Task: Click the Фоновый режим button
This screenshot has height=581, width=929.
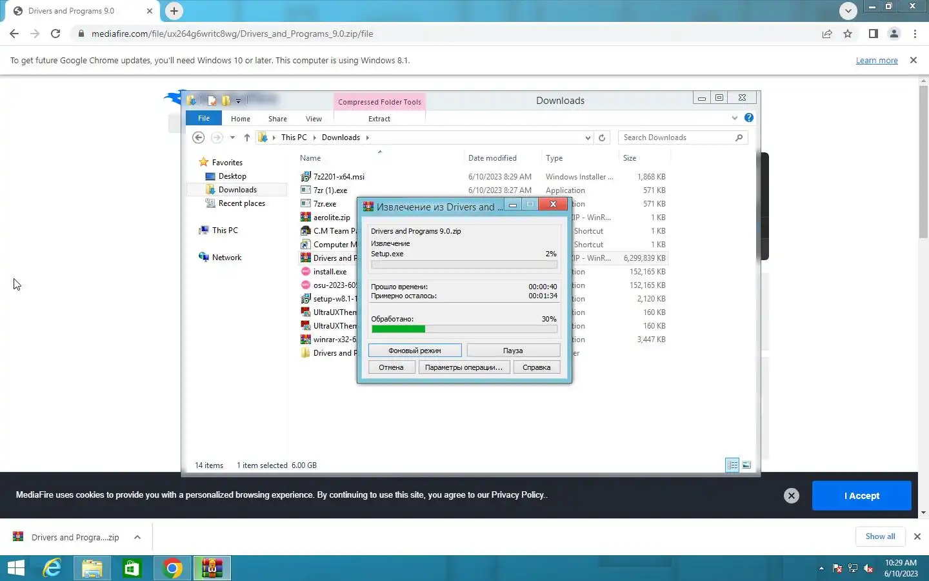Action: [x=415, y=351]
